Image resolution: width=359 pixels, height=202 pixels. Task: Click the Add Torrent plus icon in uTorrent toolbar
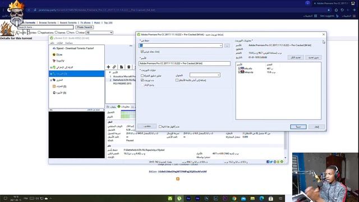pyautogui.click(x=108, y=67)
